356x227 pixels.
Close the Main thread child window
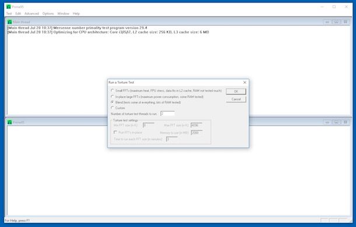point(345,22)
